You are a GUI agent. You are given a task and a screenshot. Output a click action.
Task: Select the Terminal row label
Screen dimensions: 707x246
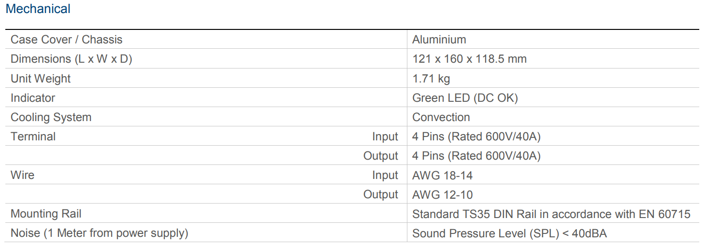pos(33,137)
